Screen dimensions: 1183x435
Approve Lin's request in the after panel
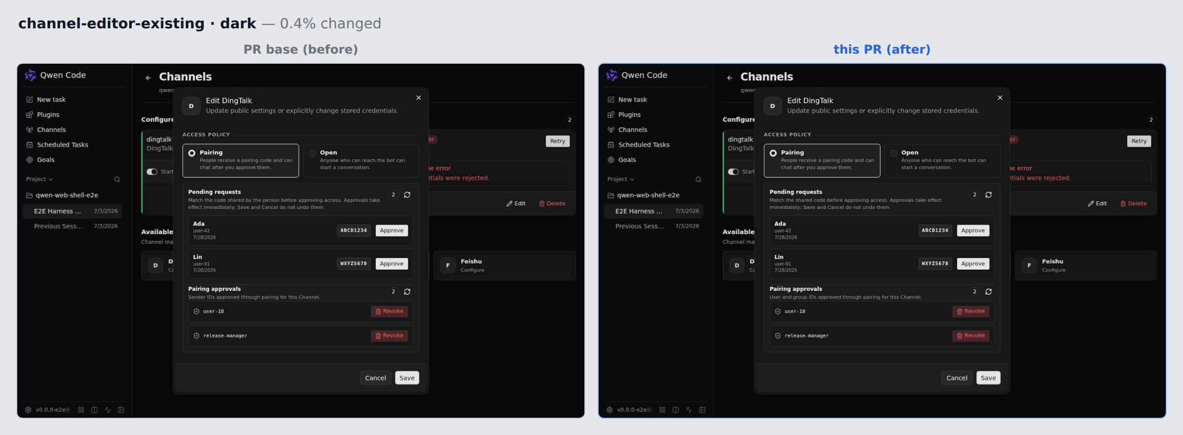coord(973,264)
